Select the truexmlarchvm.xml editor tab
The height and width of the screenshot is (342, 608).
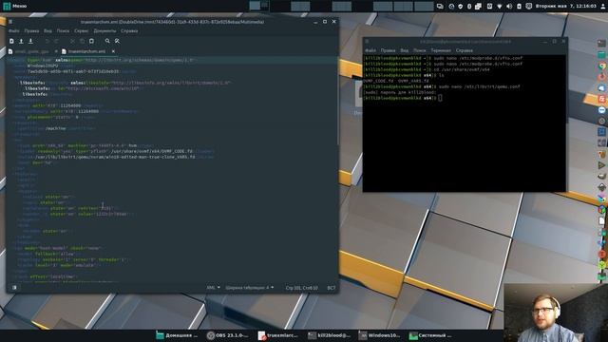pos(86,51)
